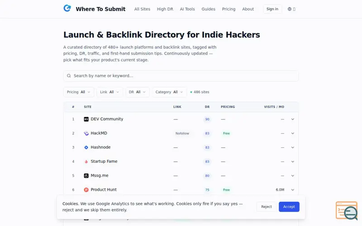Click the Mssg.me favicon

[86, 176]
